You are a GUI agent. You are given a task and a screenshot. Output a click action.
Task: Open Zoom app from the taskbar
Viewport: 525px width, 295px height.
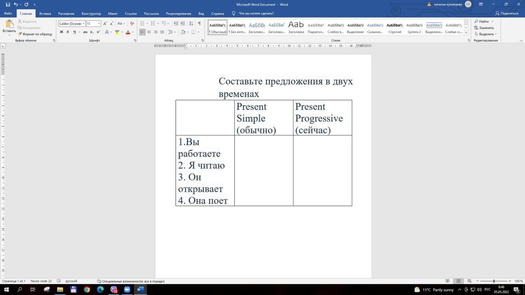[x=127, y=289]
